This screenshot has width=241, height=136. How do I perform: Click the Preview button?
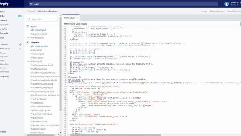204,11
